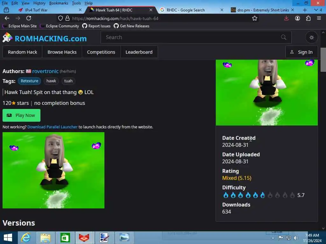The image size is (326, 244).
Task: Open Browse Hacks
Action: pos(62,52)
